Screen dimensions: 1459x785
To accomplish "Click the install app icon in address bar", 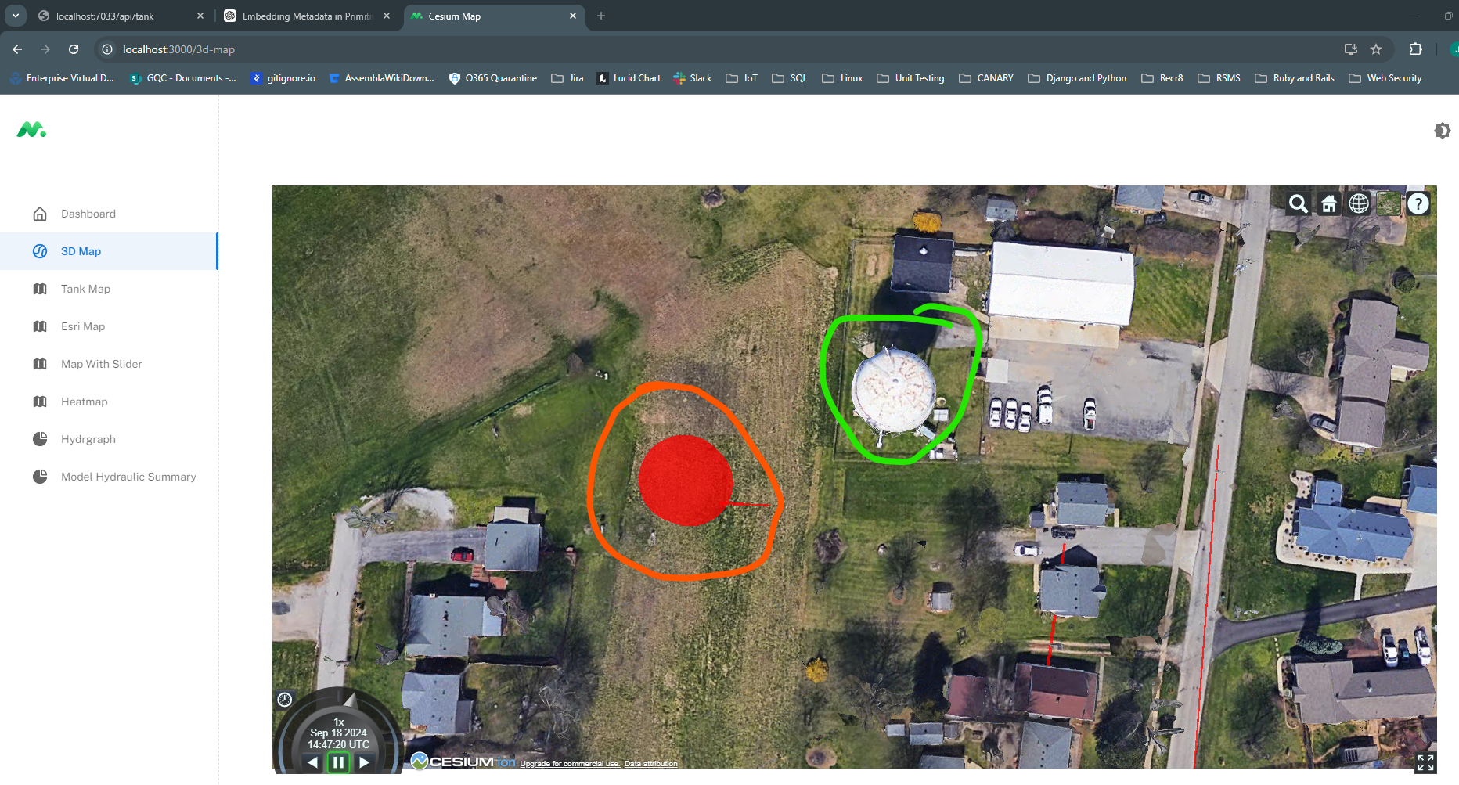I will tap(1351, 49).
